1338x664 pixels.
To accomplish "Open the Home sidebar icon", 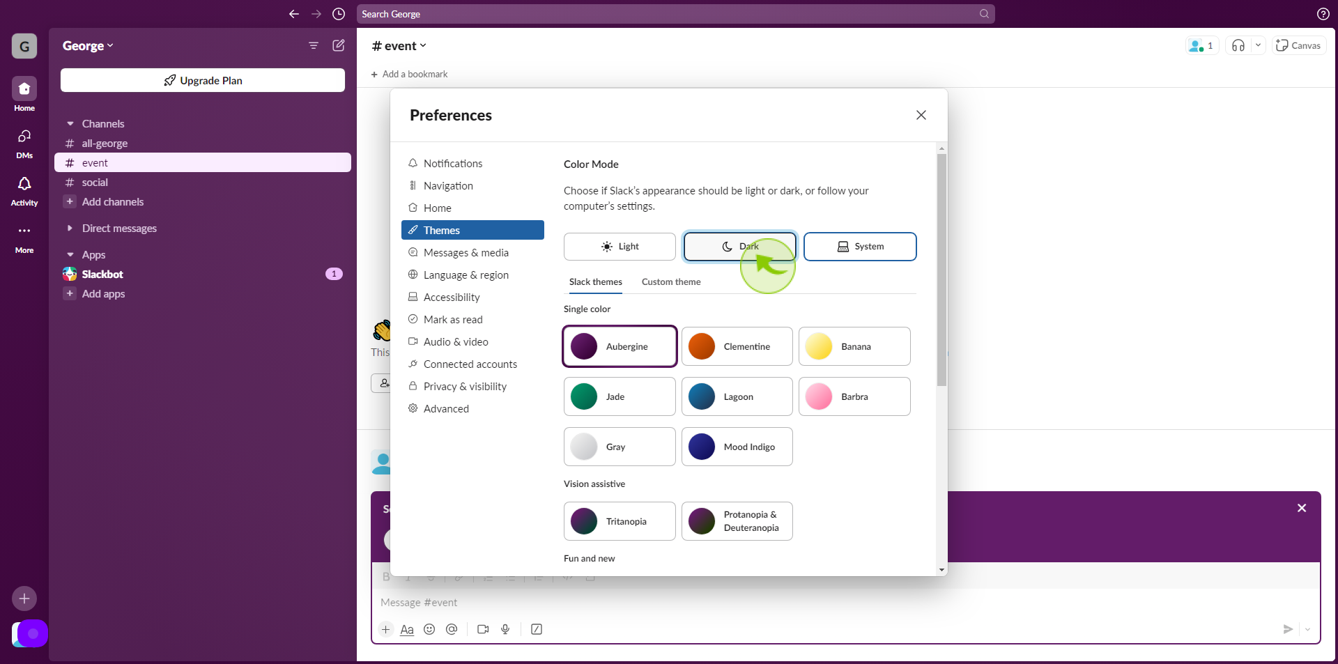I will point(24,88).
